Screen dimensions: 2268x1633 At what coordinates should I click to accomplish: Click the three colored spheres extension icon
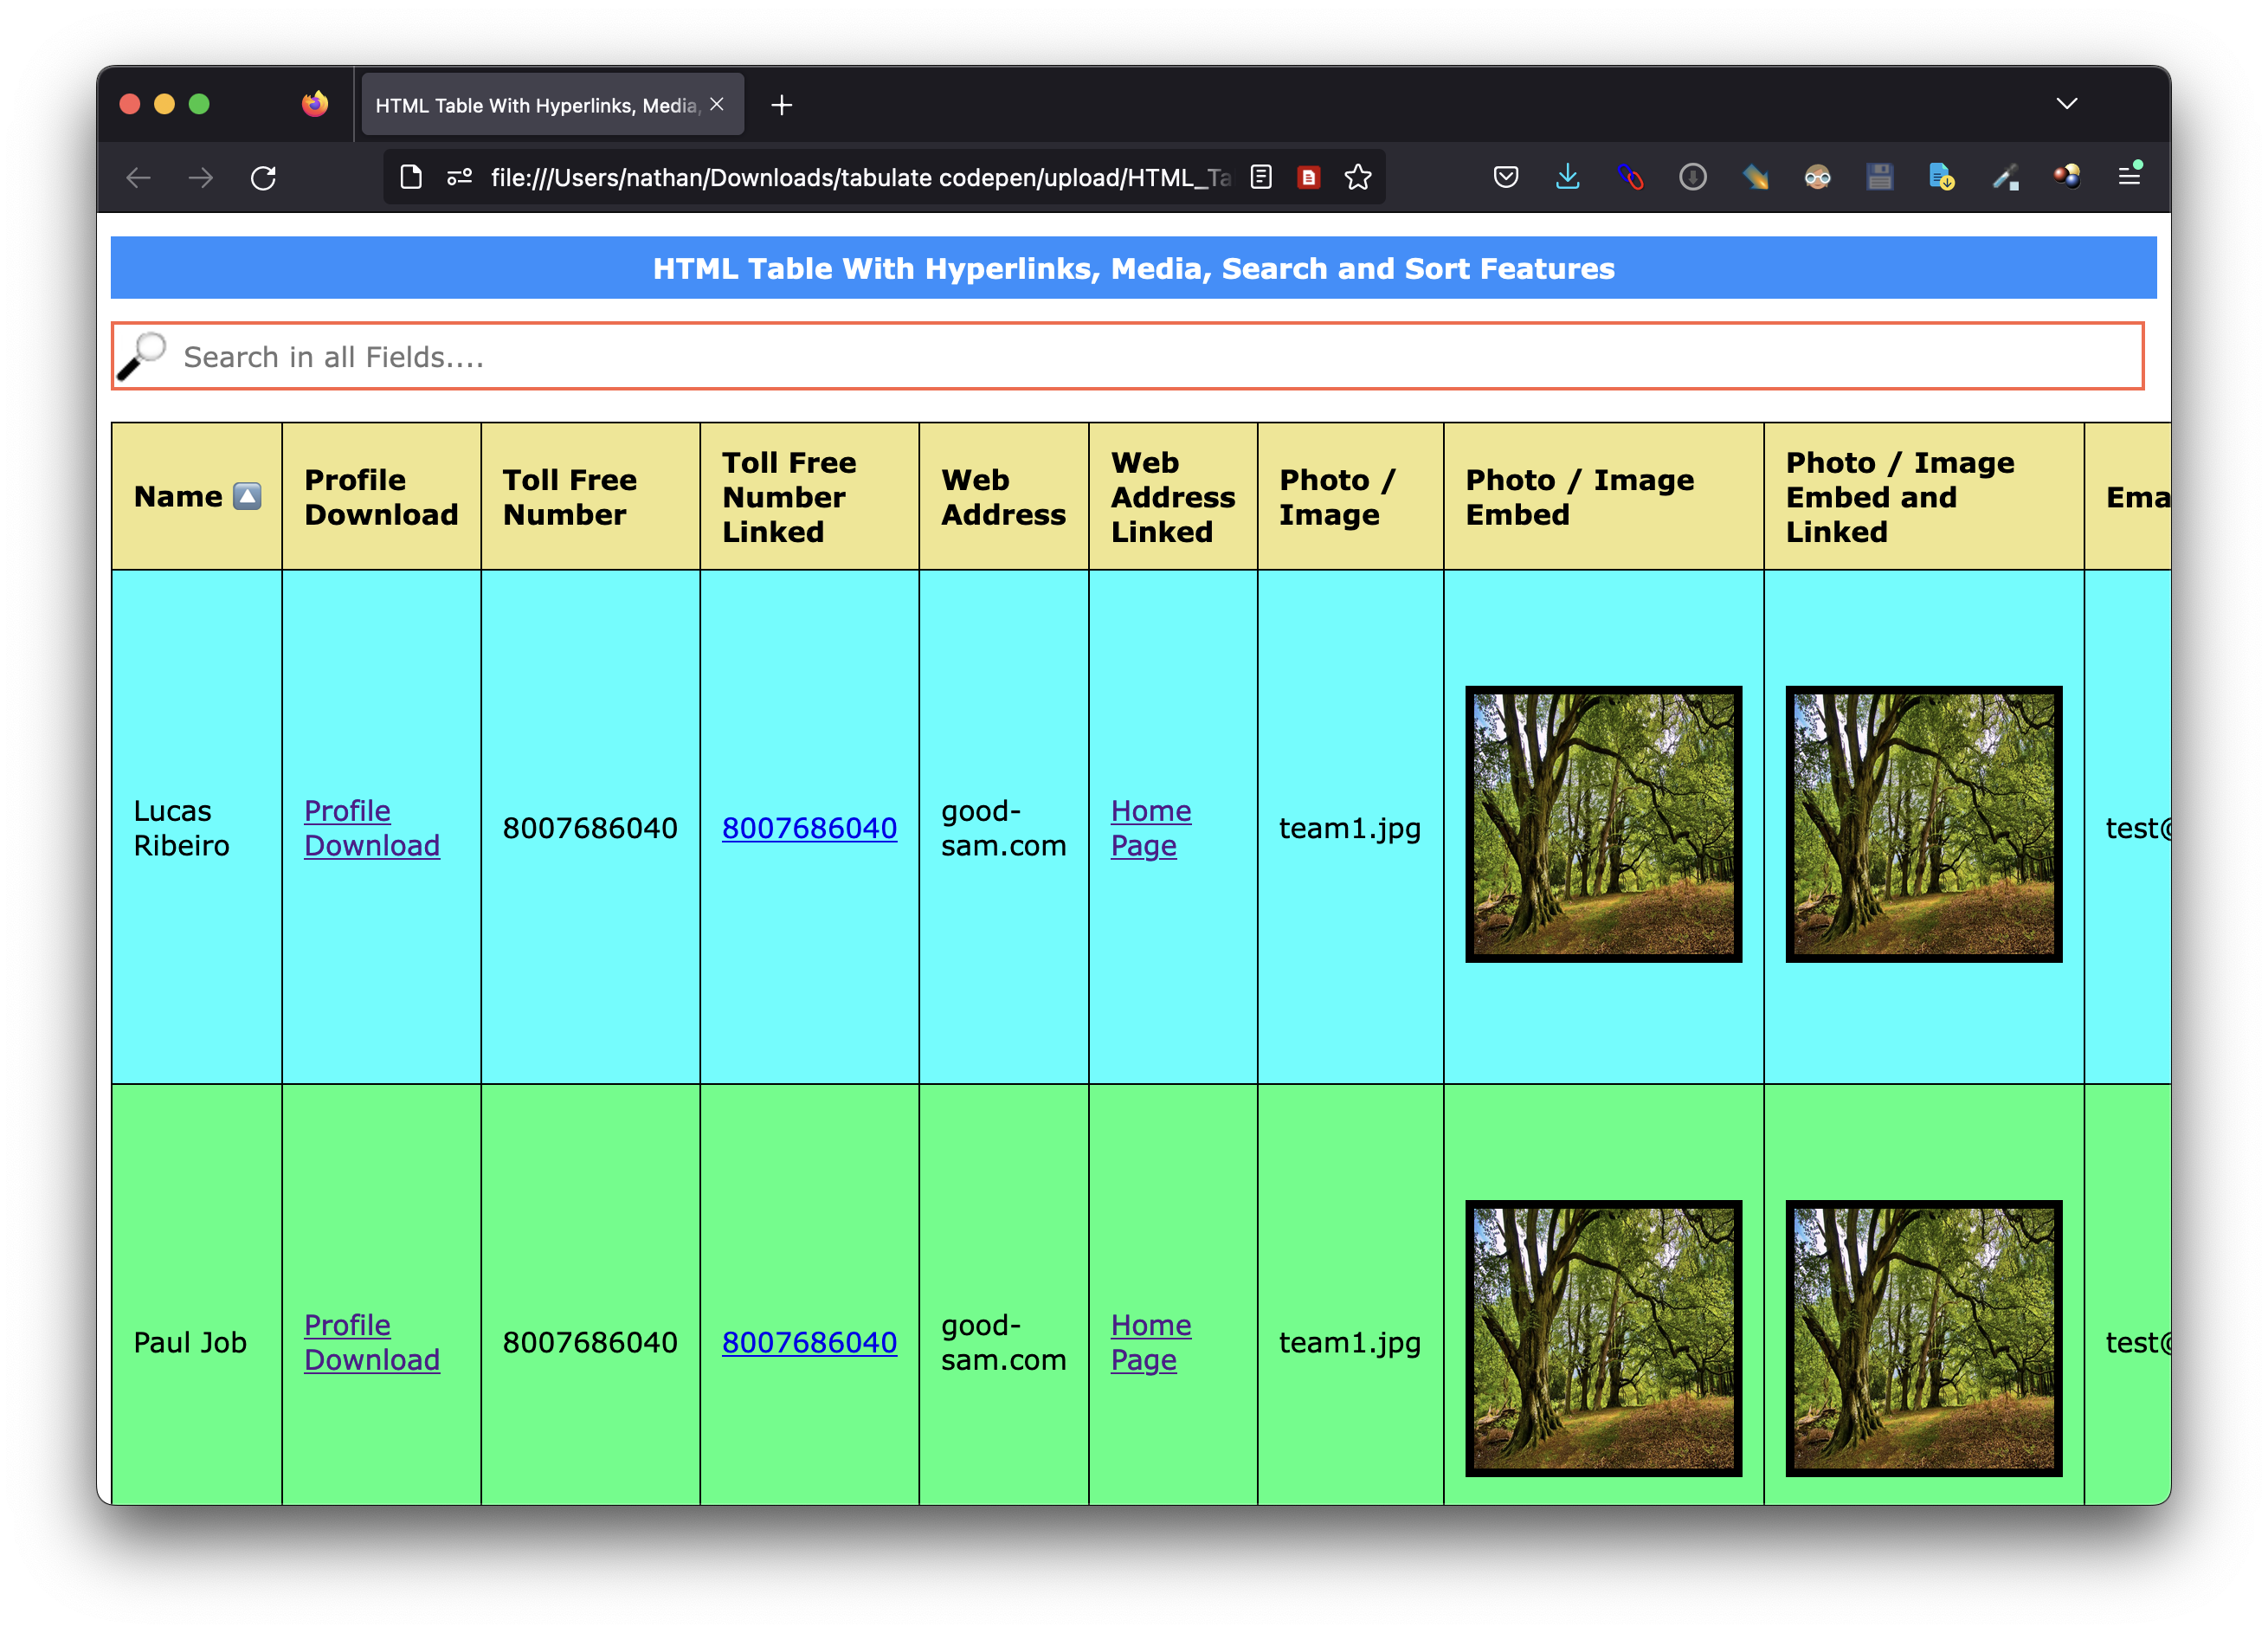pyautogui.click(x=2067, y=177)
